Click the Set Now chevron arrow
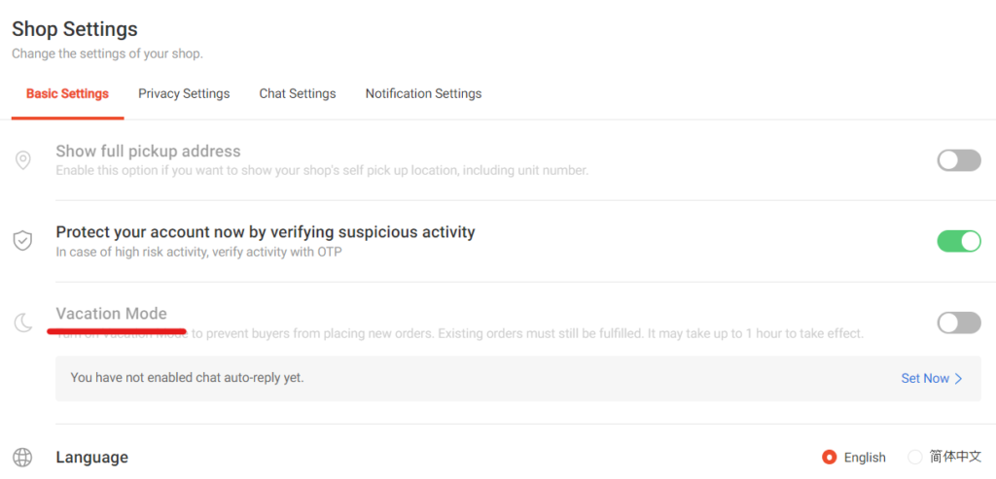 coord(959,379)
